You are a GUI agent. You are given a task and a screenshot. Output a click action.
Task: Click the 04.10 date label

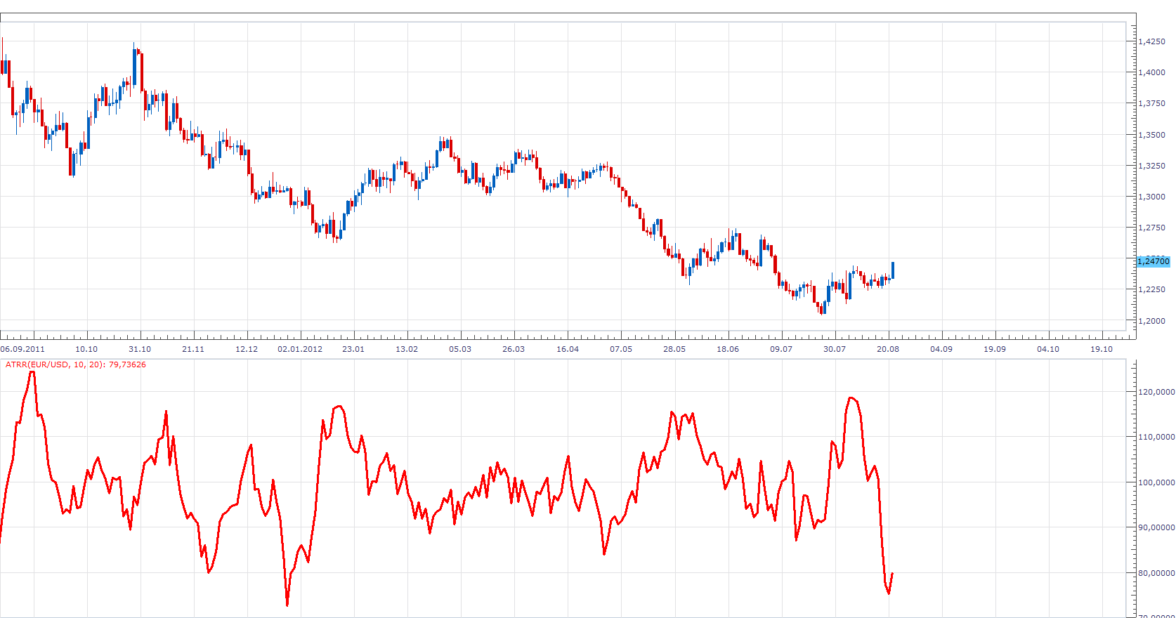pos(1048,349)
